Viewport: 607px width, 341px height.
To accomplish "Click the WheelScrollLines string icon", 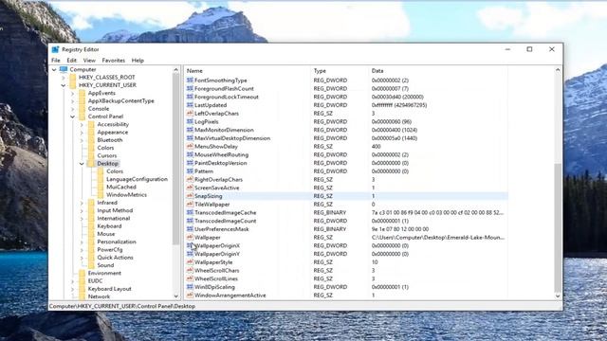I will click(190, 278).
